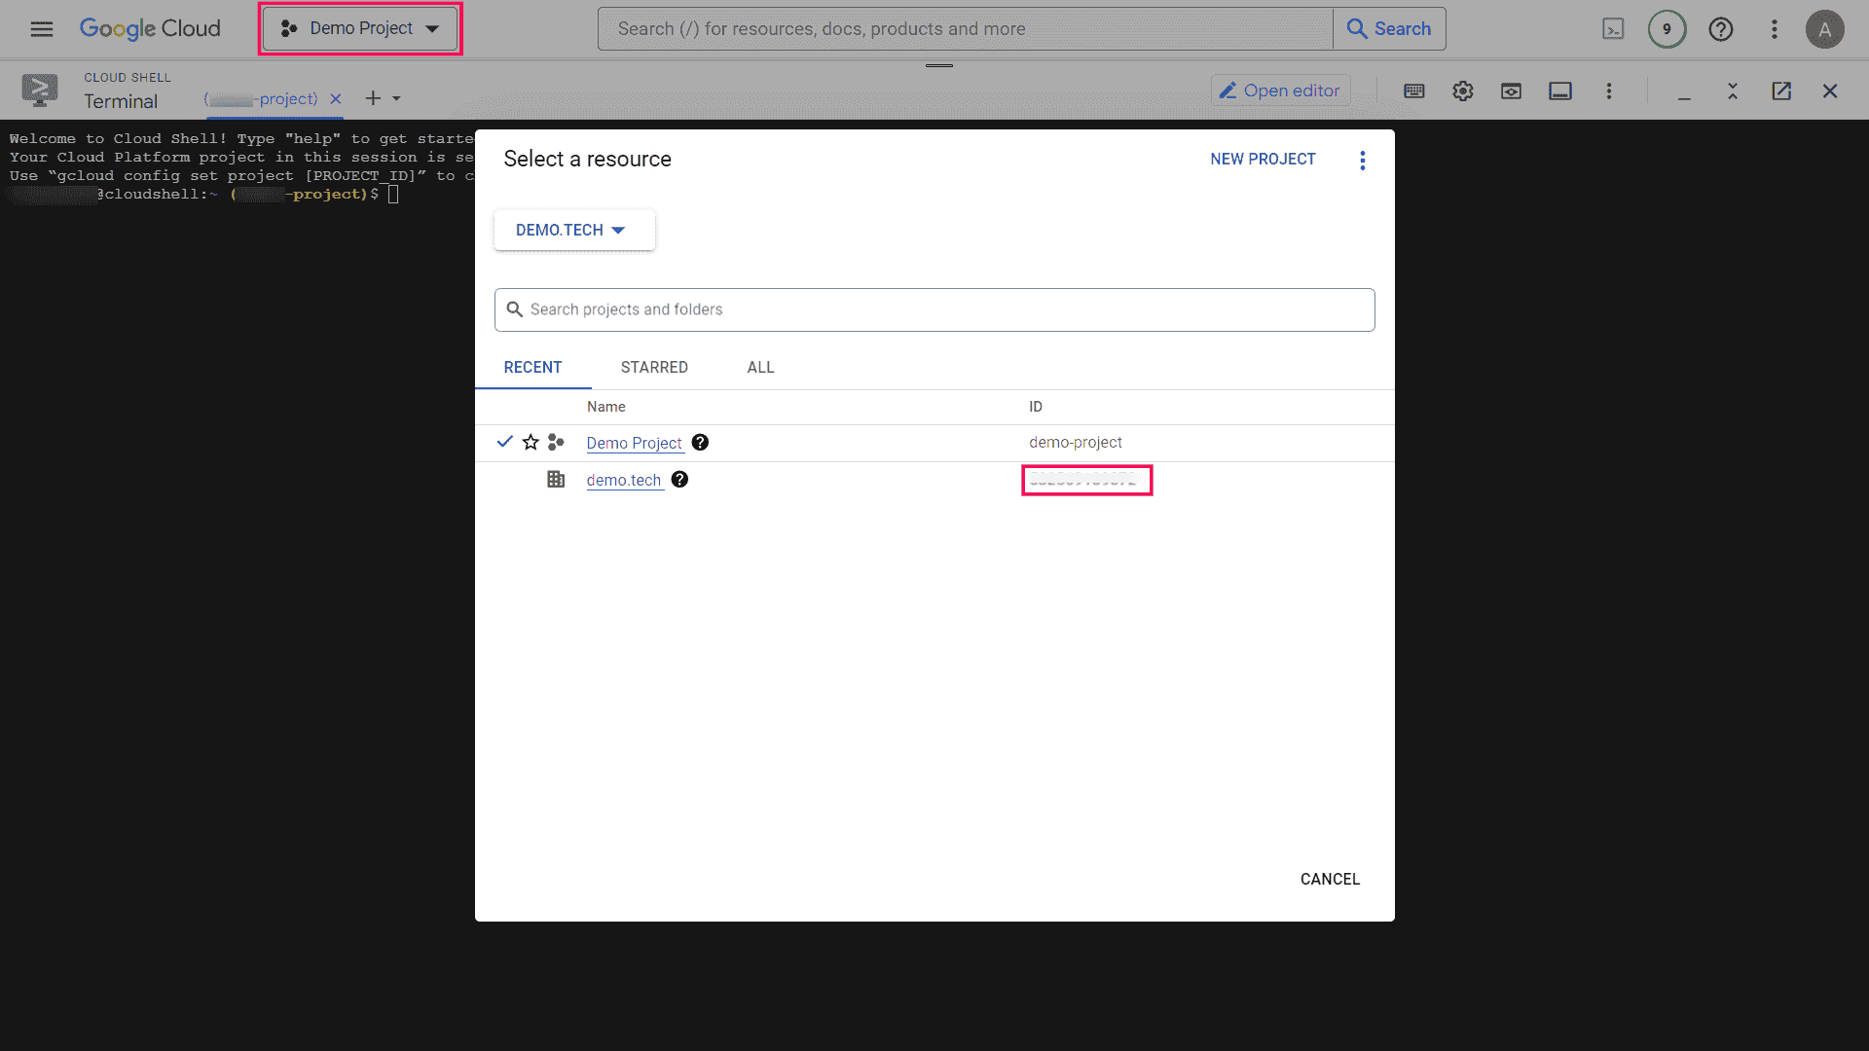The width and height of the screenshot is (1869, 1051).
Task: Dismiss the dialog with CANCEL
Action: click(x=1330, y=879)
